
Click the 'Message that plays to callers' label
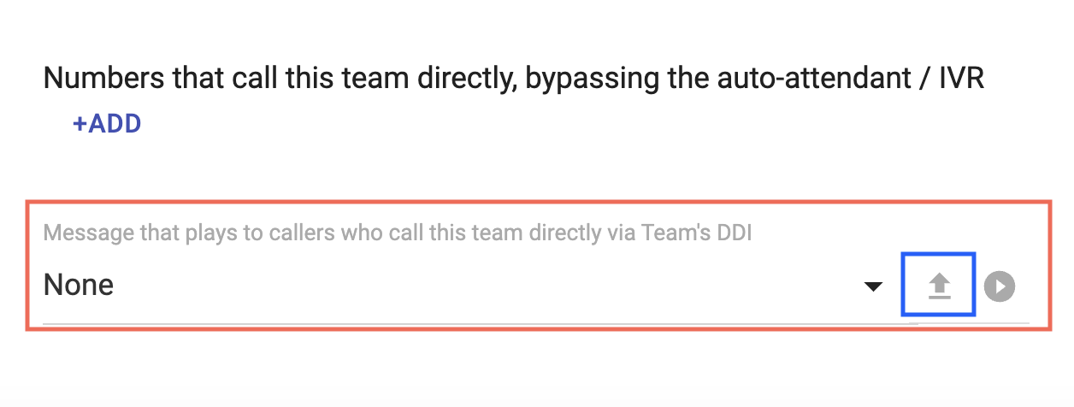(x=398, y=233)
